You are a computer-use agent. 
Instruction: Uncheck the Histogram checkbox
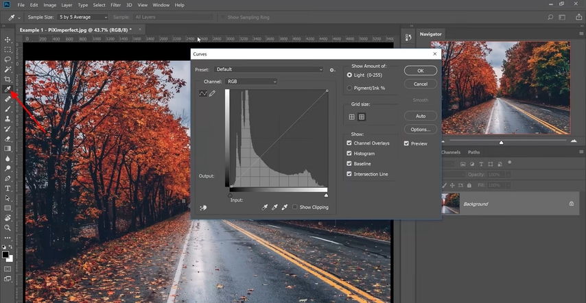tap(350, 154)
